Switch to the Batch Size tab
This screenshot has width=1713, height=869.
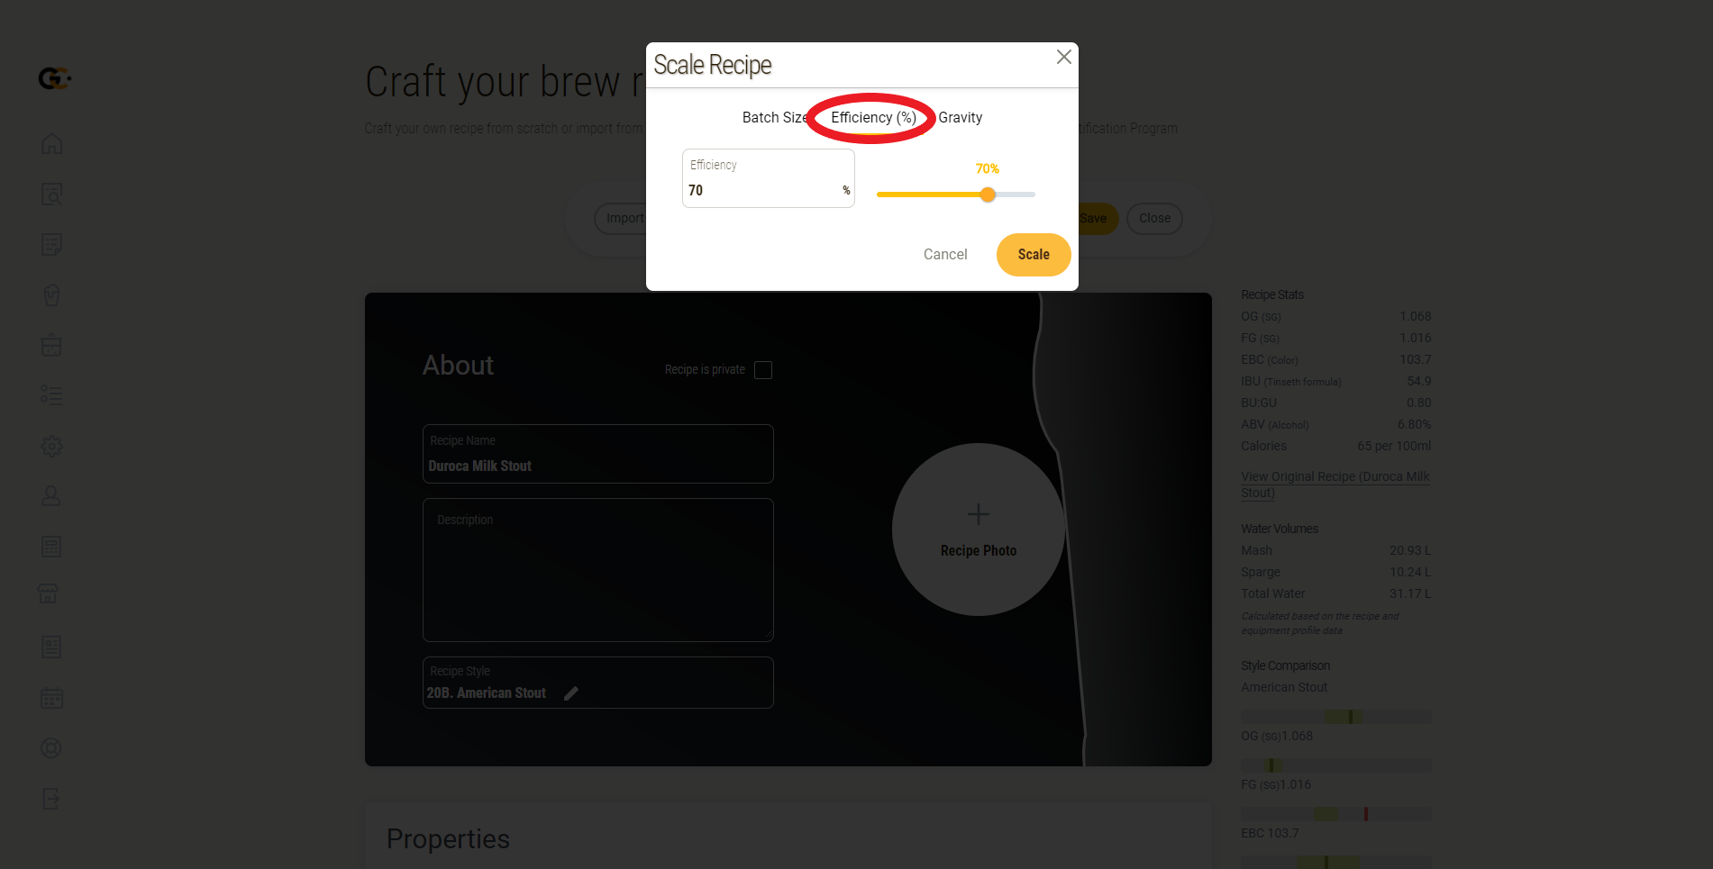775,118
